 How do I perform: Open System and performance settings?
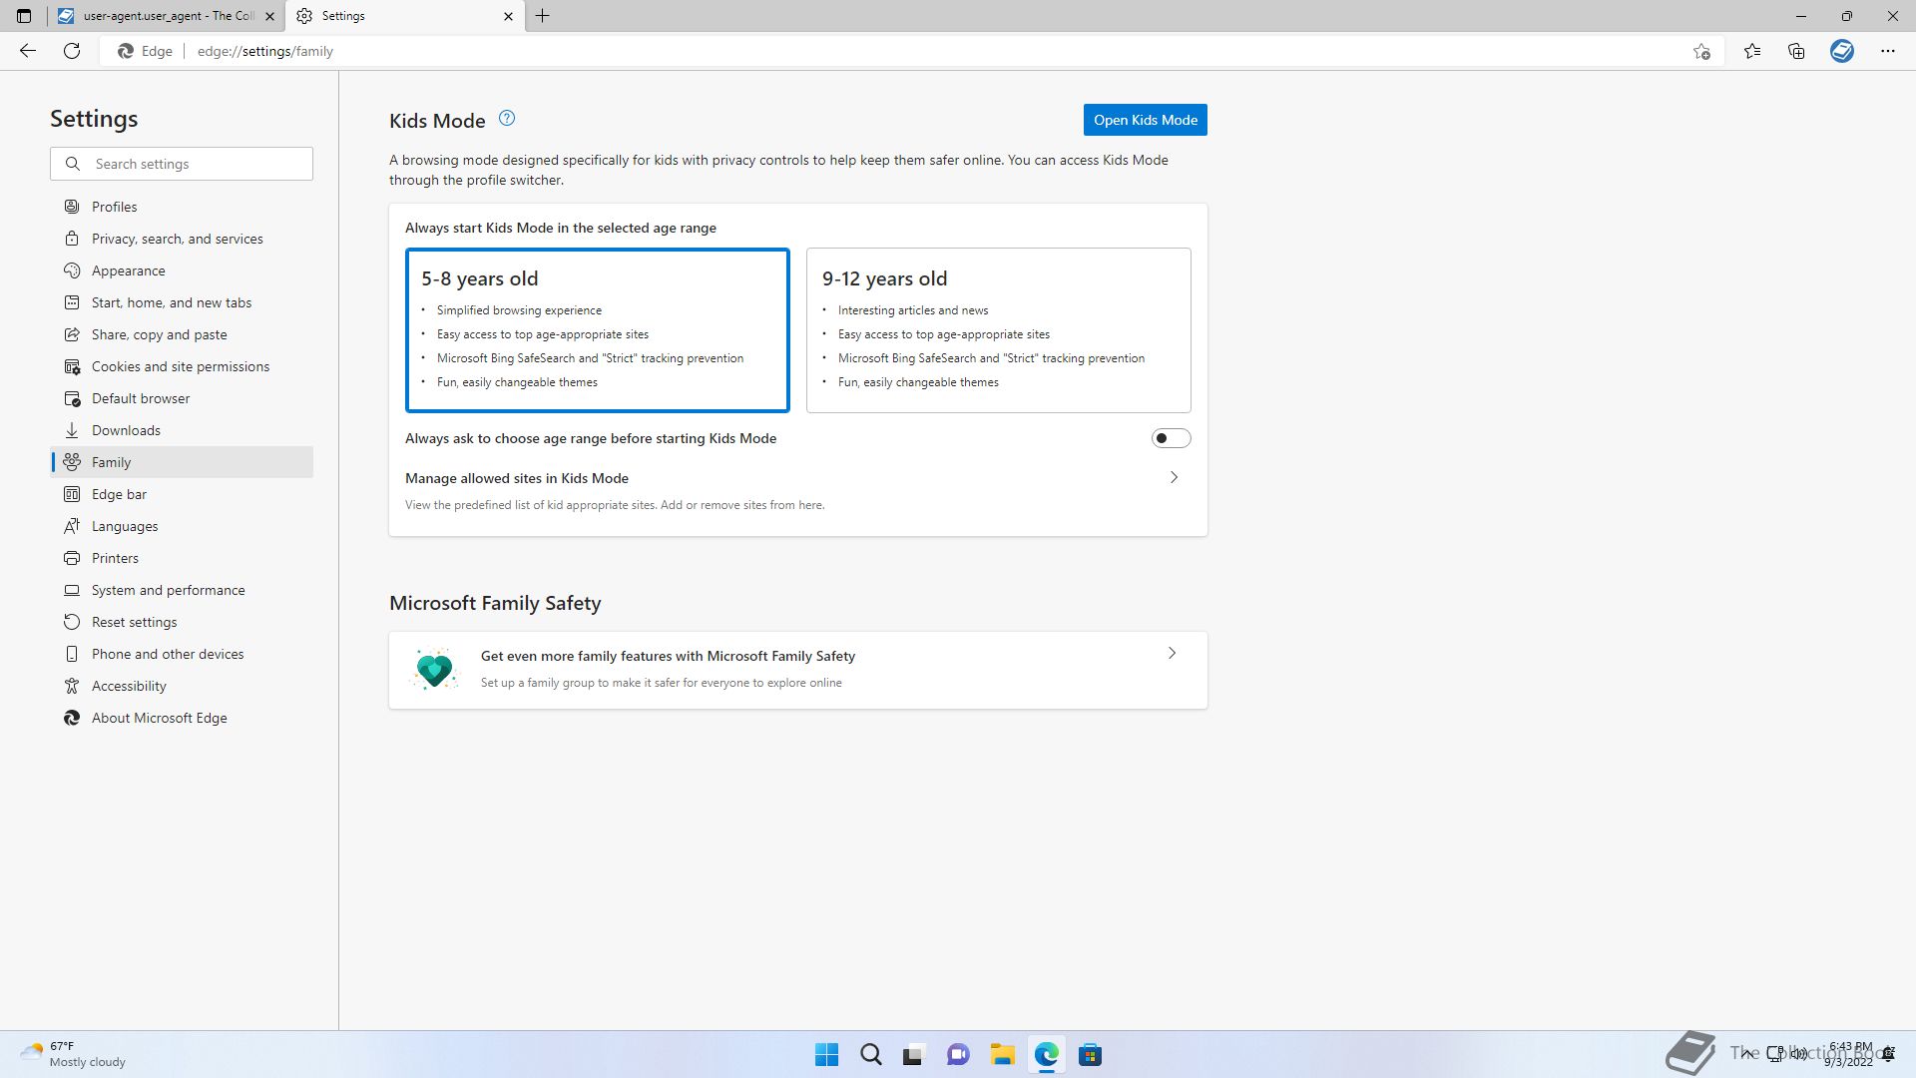182,590
